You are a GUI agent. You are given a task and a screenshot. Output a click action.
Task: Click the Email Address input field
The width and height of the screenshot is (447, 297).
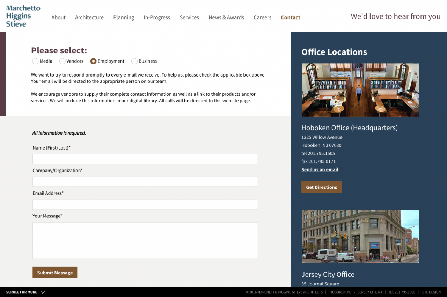(145, 204)
